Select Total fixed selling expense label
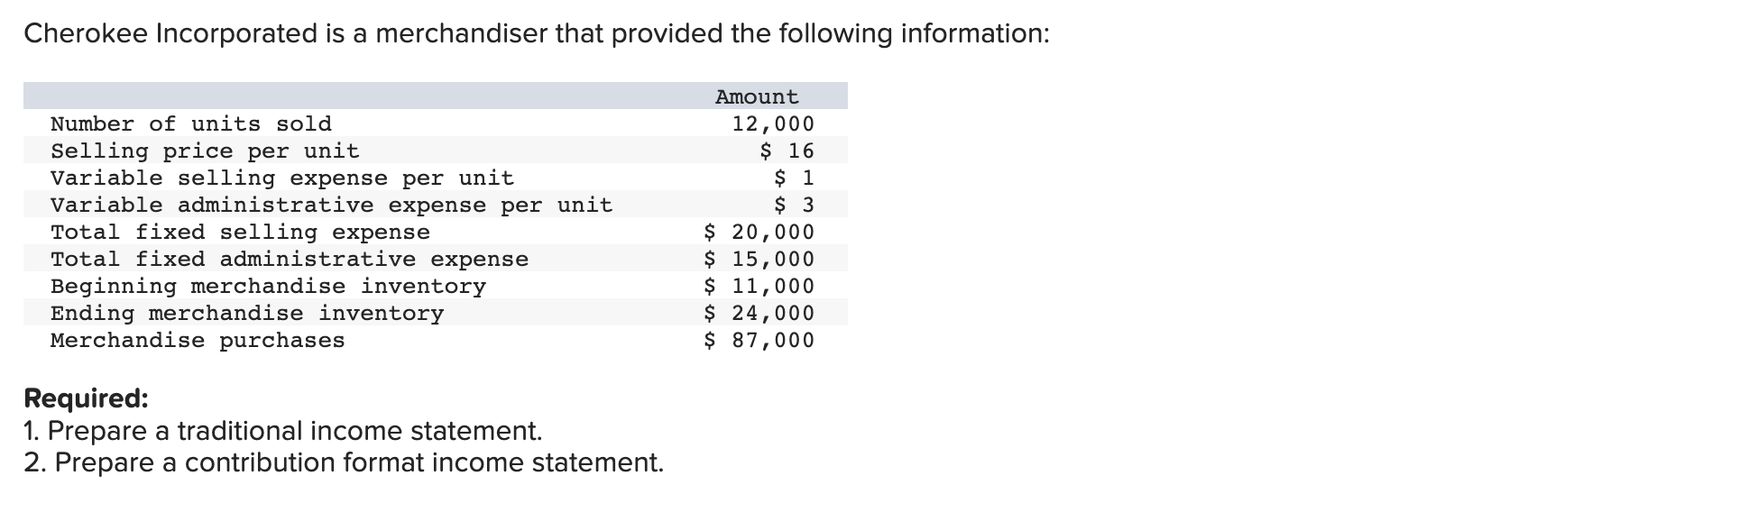 240,232
